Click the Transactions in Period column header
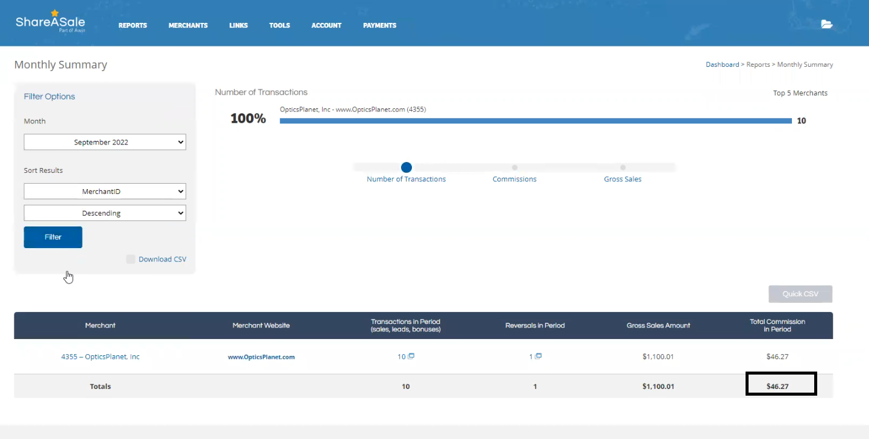 coord(406,325)
